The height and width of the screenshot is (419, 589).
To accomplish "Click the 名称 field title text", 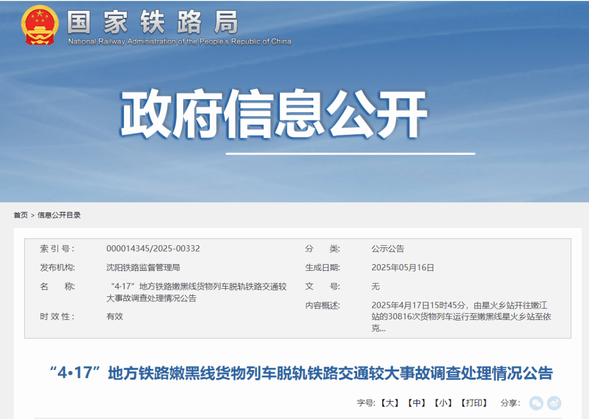I will 196,292.
